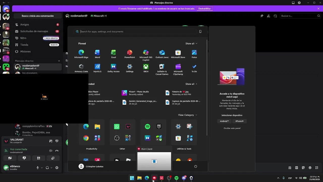Open Microsoft 365 Copilot app
This screenshot has height=182, width=323.
(146, 55)
